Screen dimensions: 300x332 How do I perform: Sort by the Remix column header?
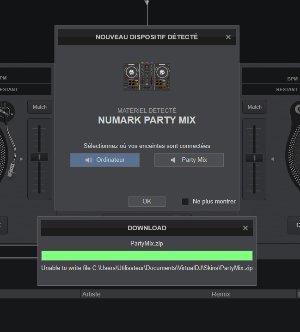click(x=221, y=294)
